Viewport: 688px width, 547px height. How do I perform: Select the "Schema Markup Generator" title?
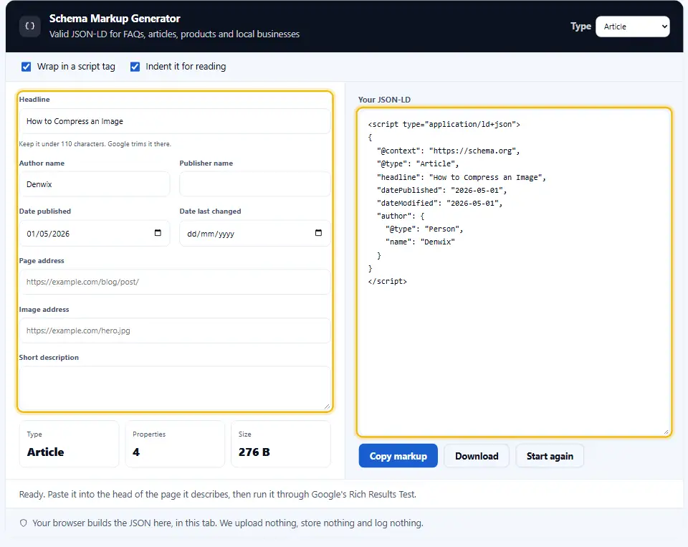click(115, 19)
